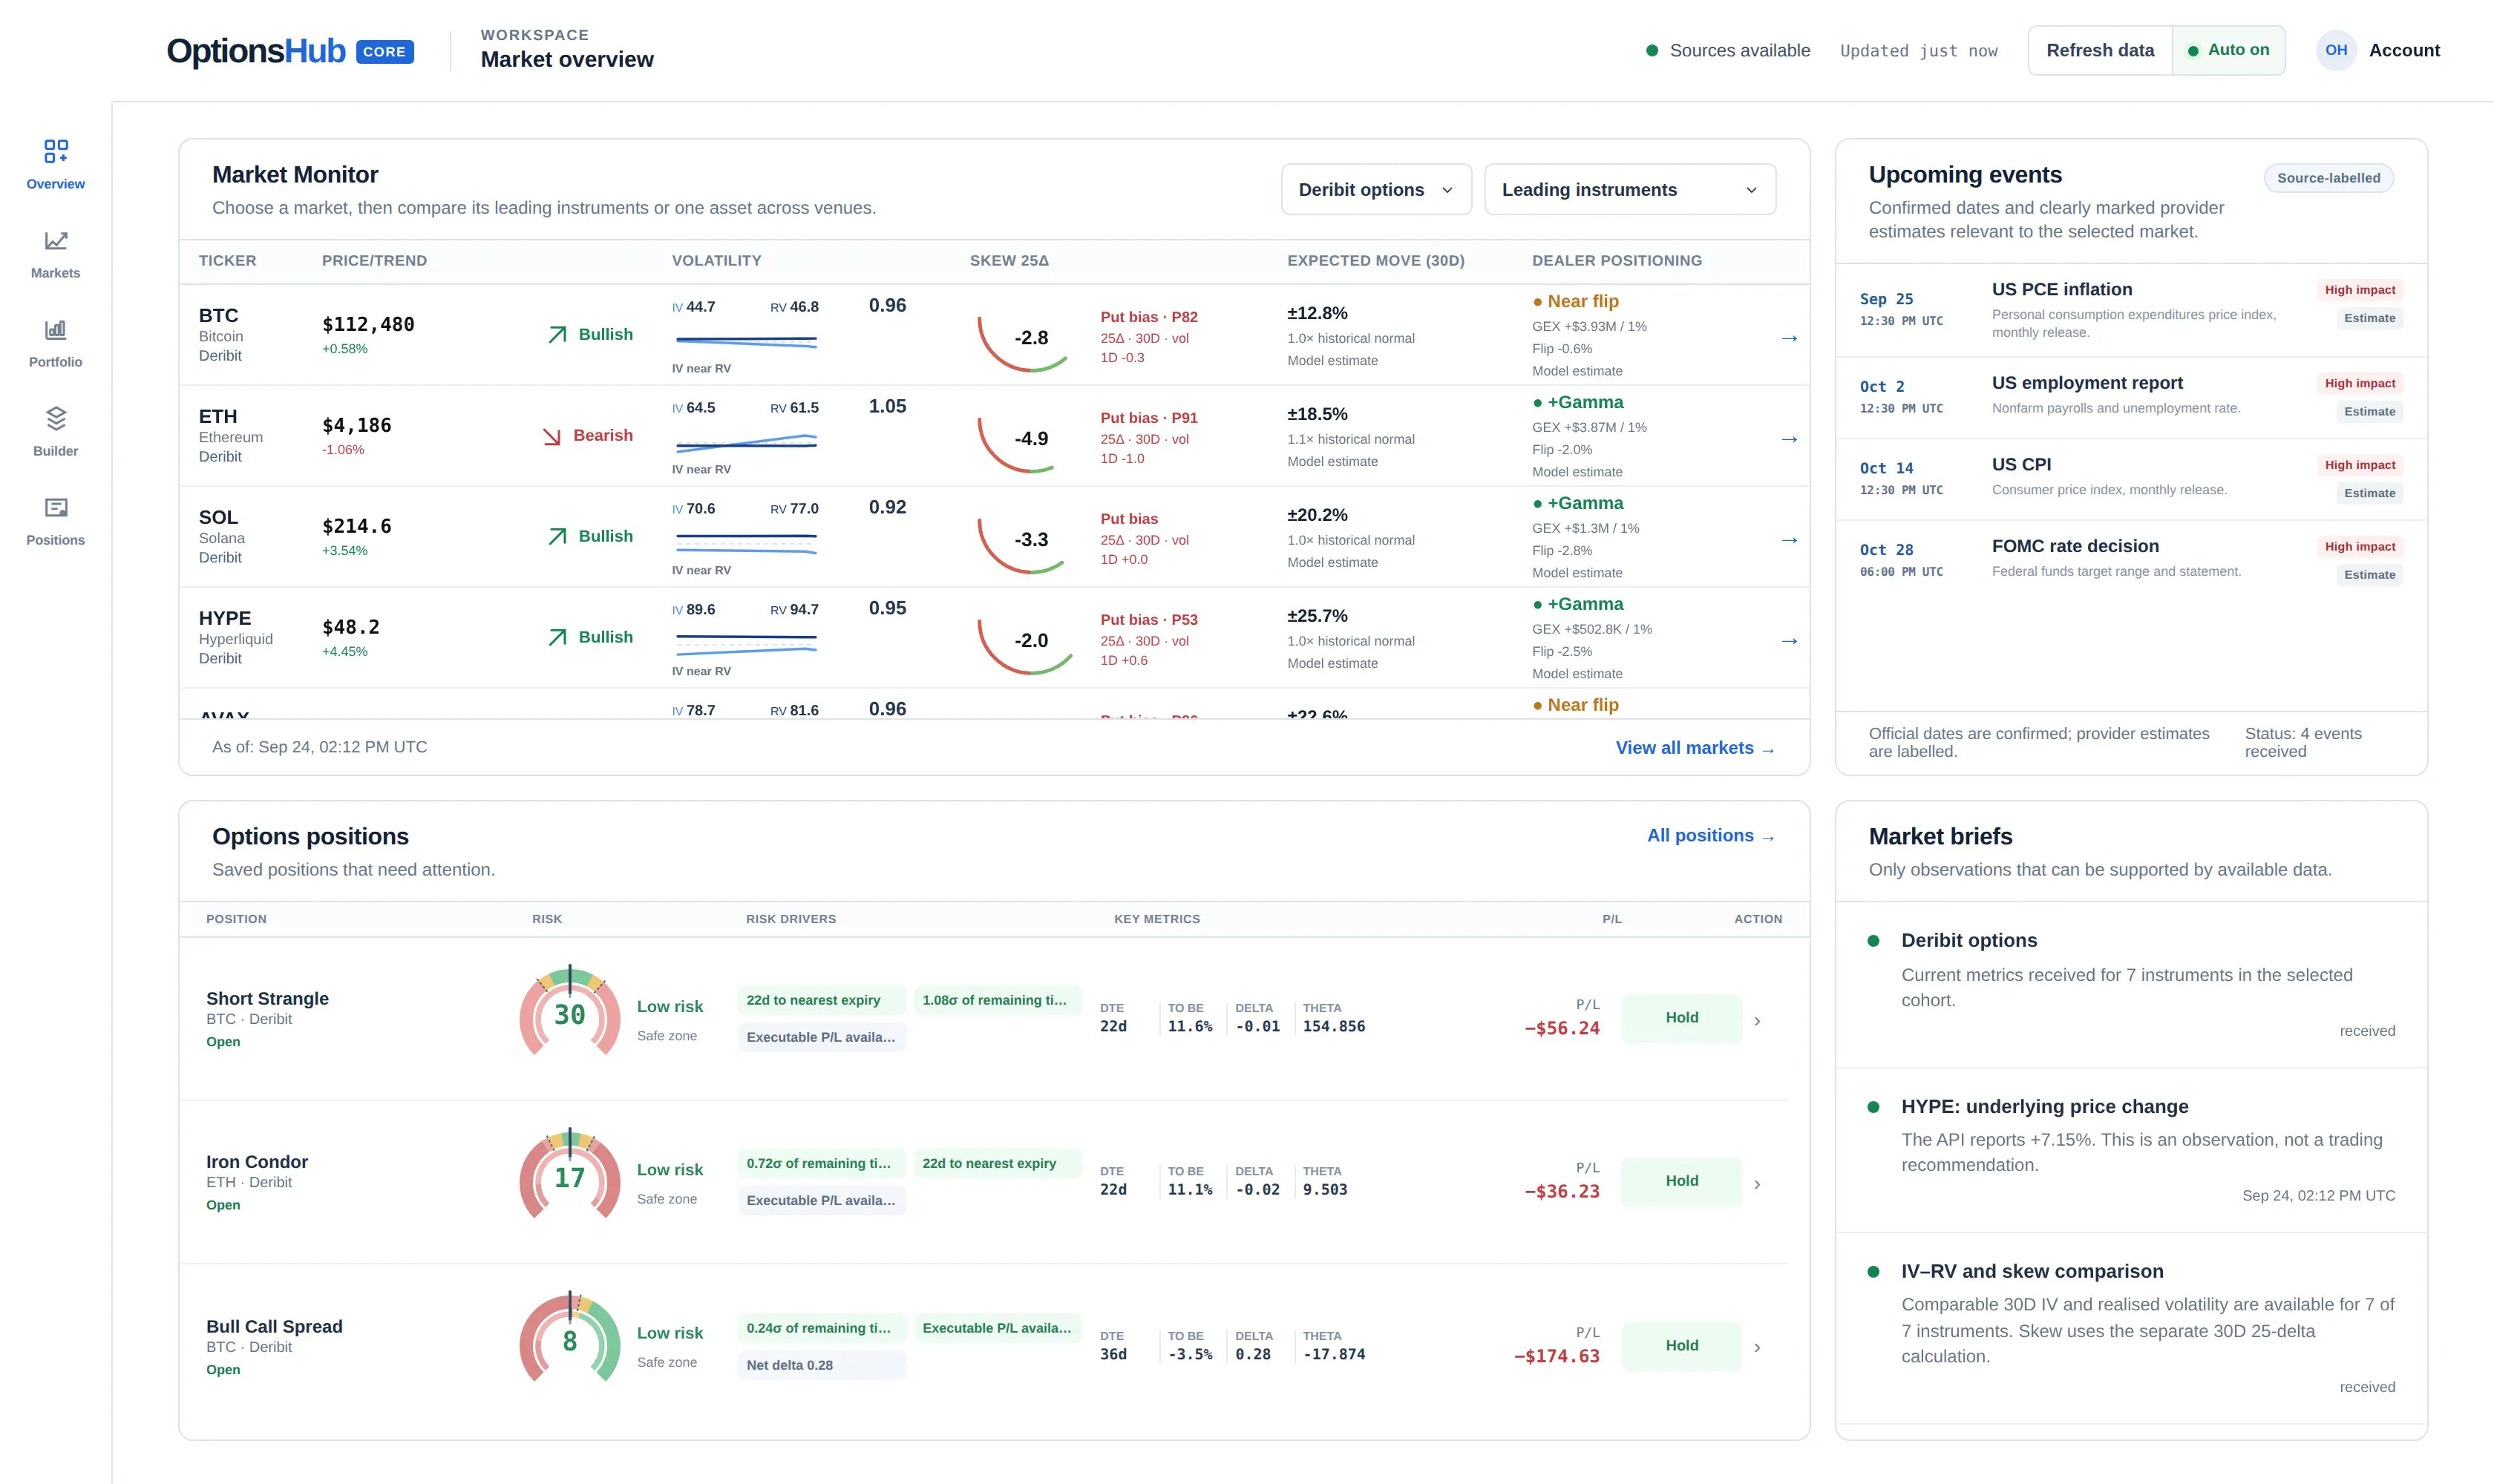Viewport: 2494px width, 1484px height.
Task: Open the Positions sidebar icon
Action: pyautogui.click(x=56, y=507)
